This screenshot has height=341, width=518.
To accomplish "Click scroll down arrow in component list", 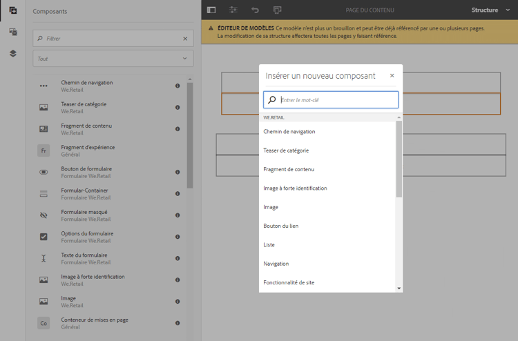I will [x=399, y=288].
